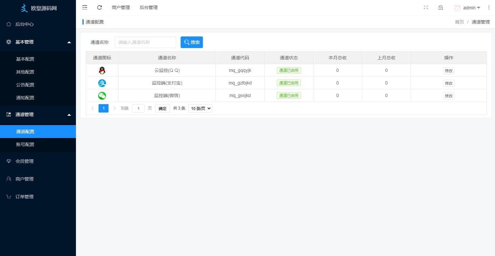The height and width of the screenshot is (256, 495).
Task: Click the QQ penguin channel icon
Action: [x=102, y=70]
